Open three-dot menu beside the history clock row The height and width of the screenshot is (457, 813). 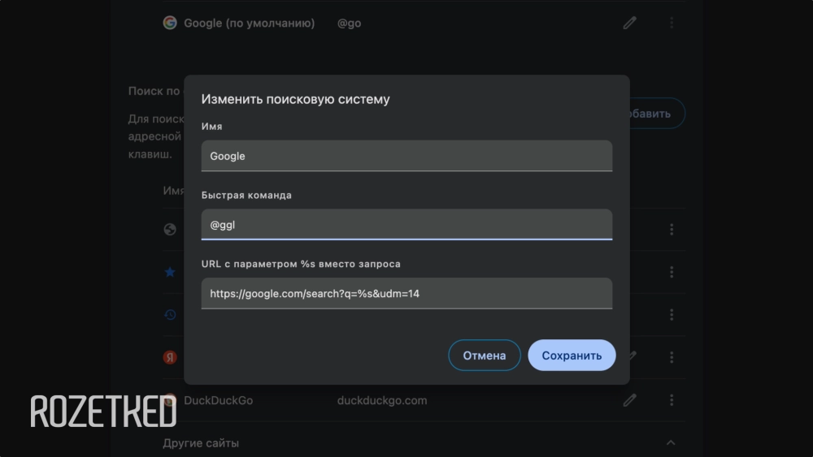pos(672,315)
